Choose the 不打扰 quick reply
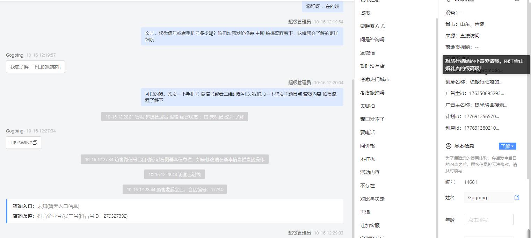 (368, 159)
